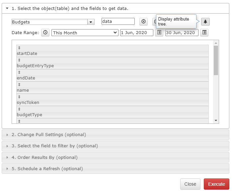Open the calendar picker for the start date
This screenshot has height=191, width=232.
[x=159, y=33]
